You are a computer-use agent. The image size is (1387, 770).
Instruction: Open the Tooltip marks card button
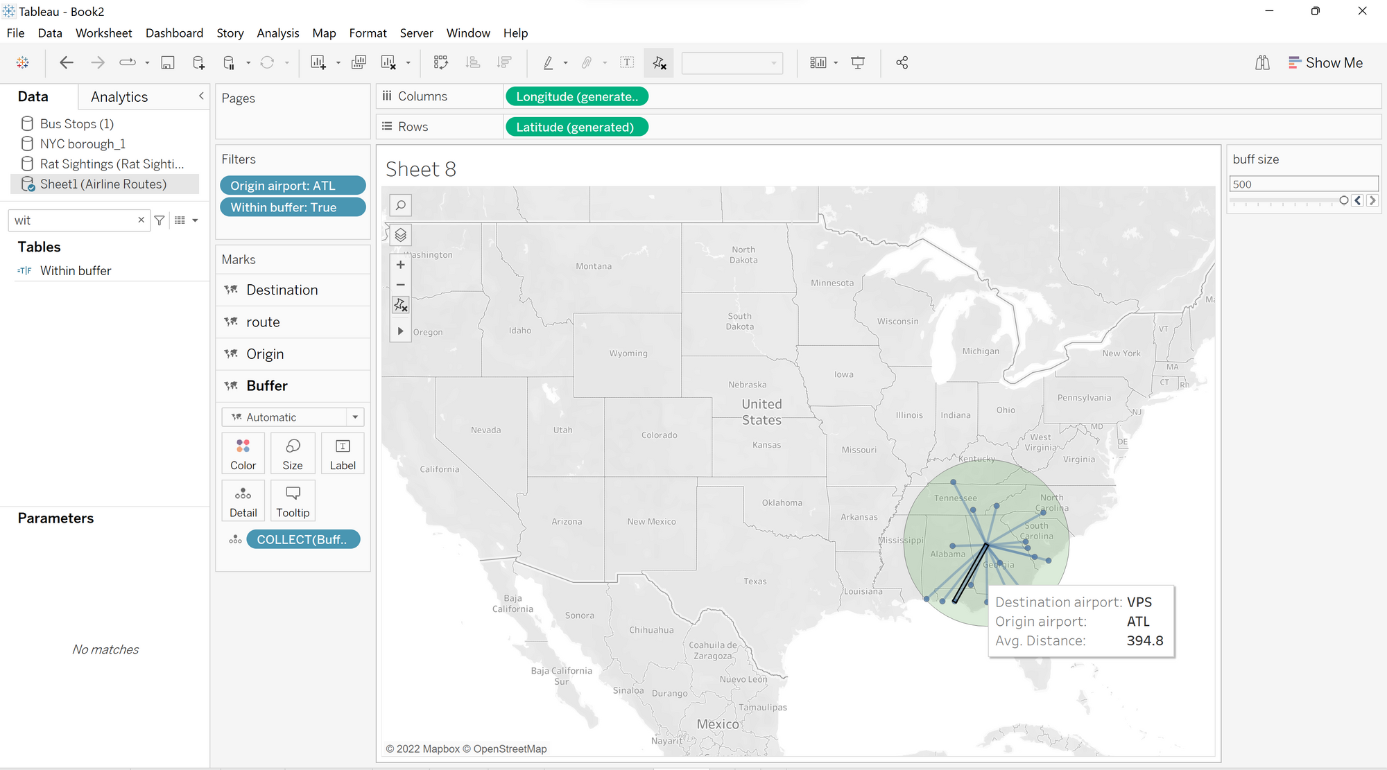click(293, 500)
